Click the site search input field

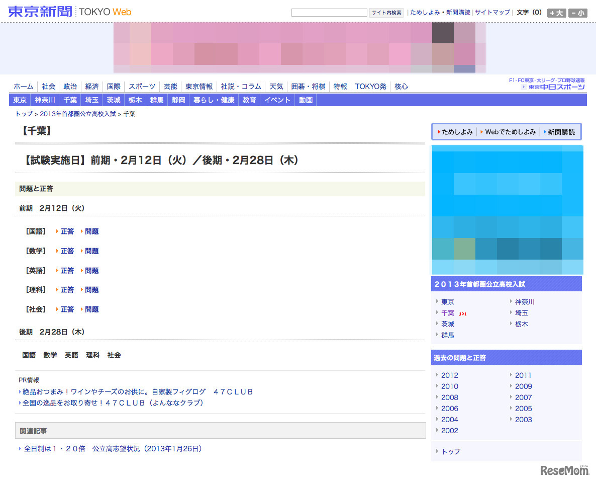[329, 13]
